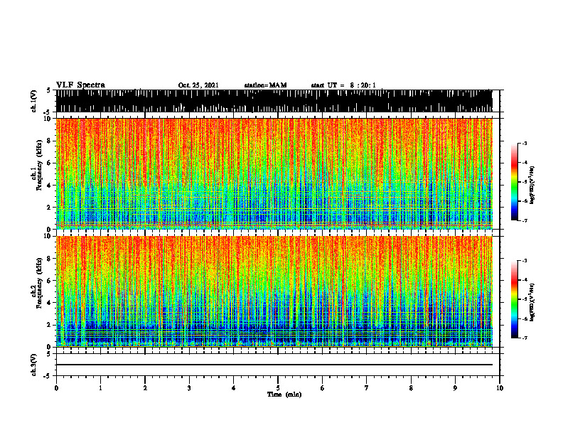Click the 9 tick on the time axis
This screenshot has width=563, height=435.
coord(455,388)
